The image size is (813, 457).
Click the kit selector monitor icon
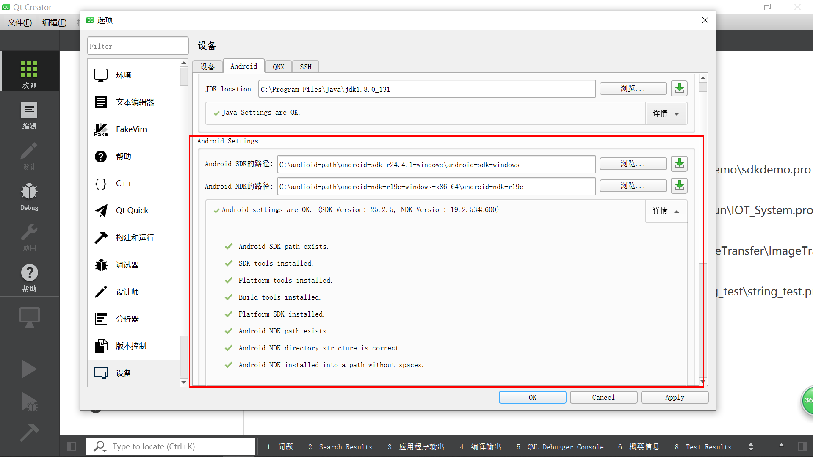tap(29, 317)
